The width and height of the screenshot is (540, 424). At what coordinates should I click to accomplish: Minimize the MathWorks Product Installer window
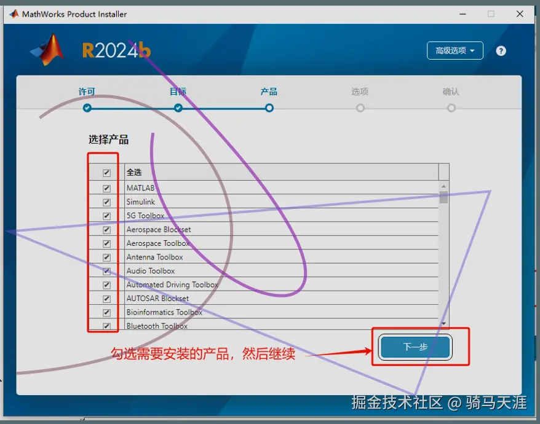coord(463,14)
